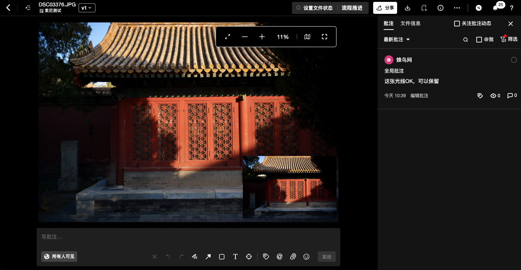Switch to the 文件信息 tab

tap(410, 24)
